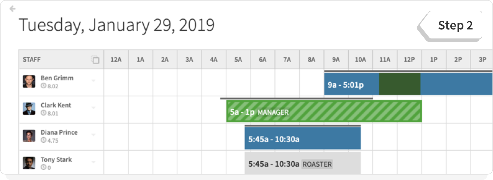Select Tony Stark's Roaster shift block
Screen dimensions: 493x180
point(302,164)
